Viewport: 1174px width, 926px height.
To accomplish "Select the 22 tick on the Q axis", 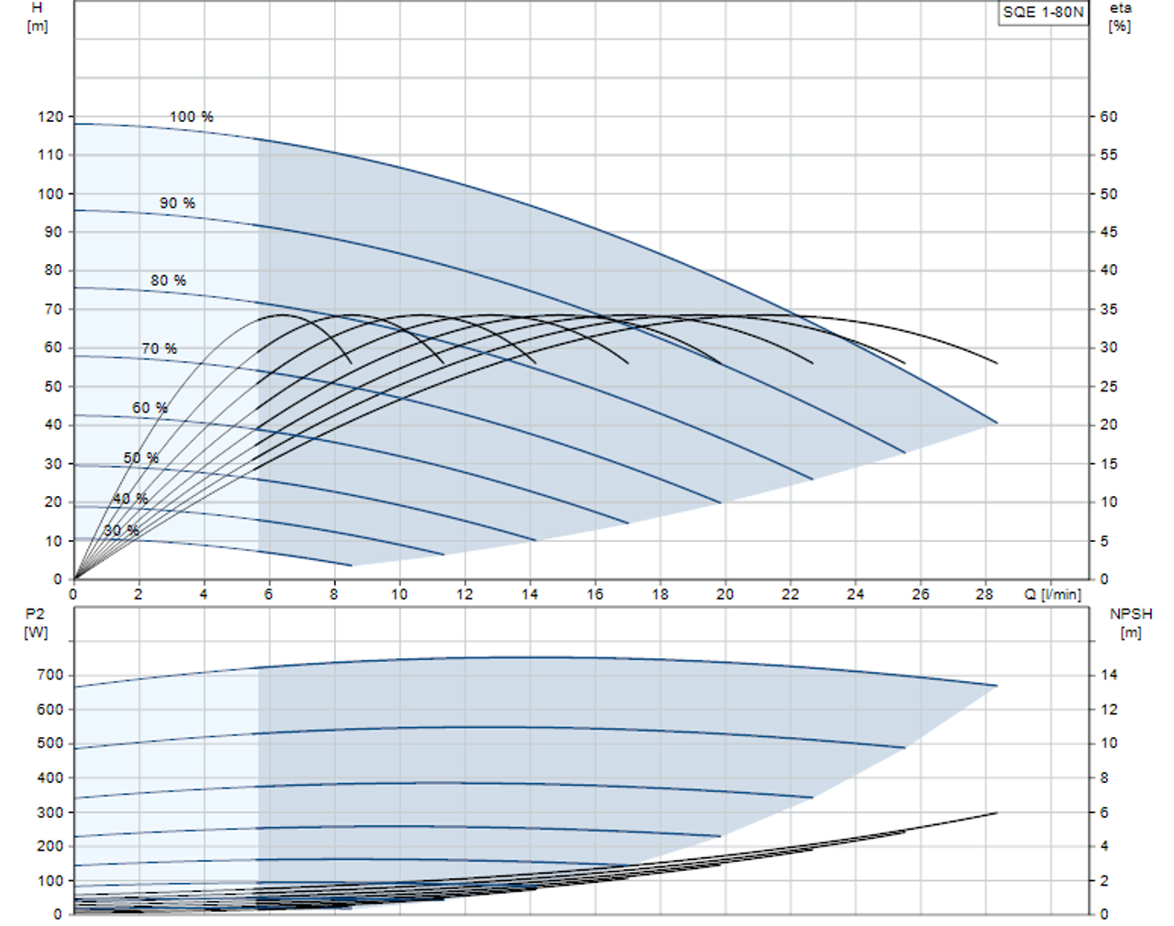I will coord(790,594).
